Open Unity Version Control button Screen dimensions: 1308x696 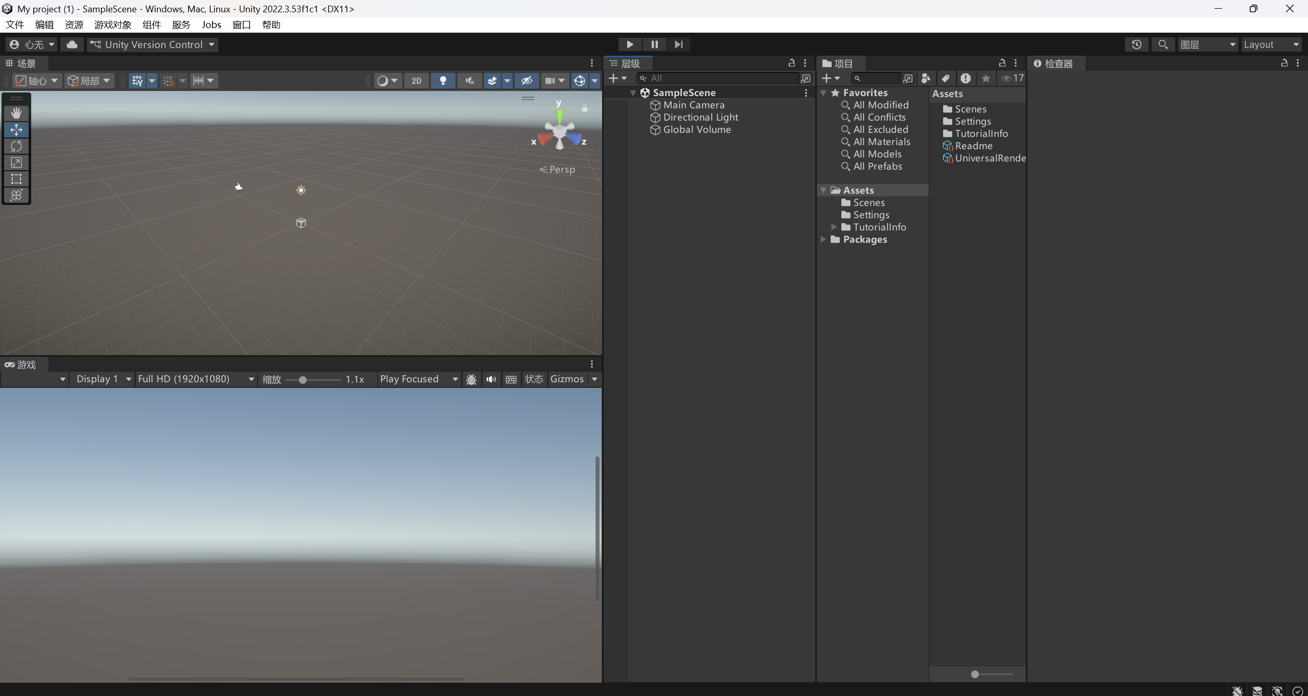[x=152, y=44]
